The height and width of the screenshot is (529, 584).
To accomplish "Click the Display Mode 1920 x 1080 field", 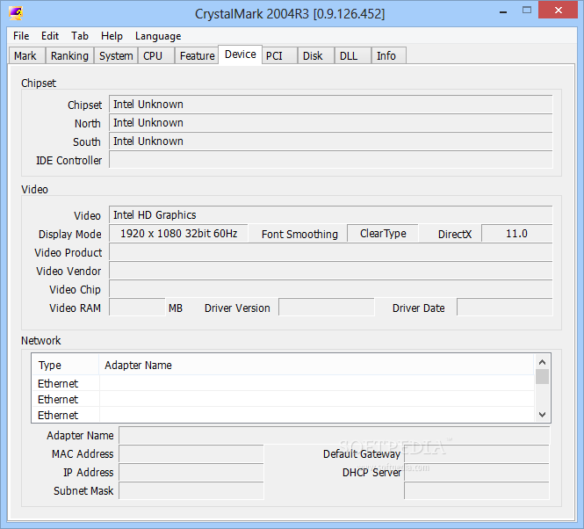I will click(178, 234).
